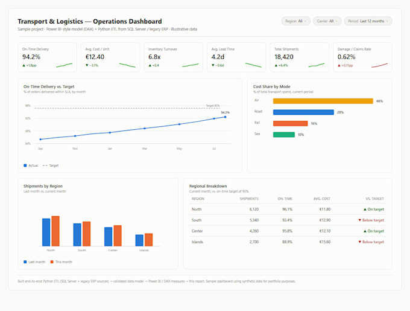Click the Avg. Cost / Unit sparkline
Screen dimensions: 410x311
click(127, 65)
